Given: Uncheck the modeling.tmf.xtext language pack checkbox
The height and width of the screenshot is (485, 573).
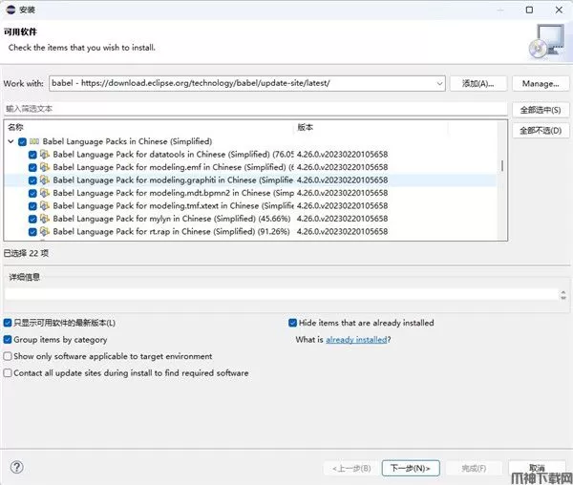Looking at the screenshot, I should coord(32,206).
